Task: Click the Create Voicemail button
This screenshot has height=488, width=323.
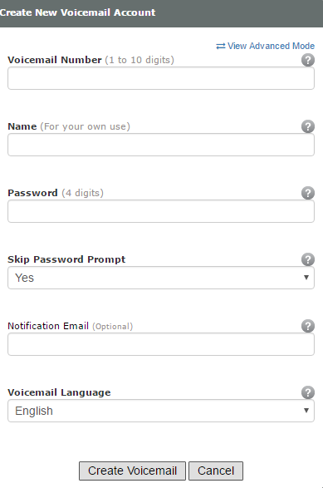Action: click(132, 471)
